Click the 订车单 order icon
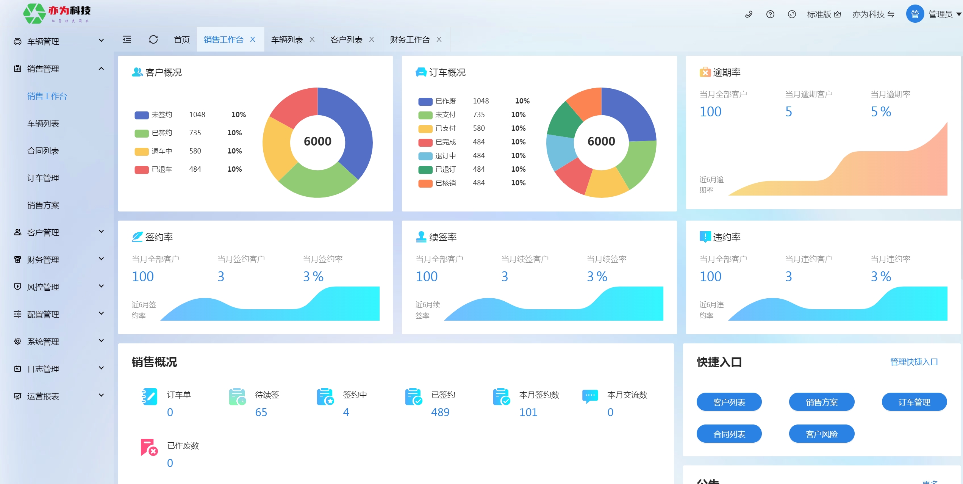This screenshot has height=484, width=963. point(149,396)
